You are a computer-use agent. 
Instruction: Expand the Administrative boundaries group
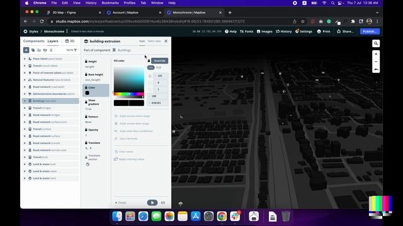click(25, 94)
